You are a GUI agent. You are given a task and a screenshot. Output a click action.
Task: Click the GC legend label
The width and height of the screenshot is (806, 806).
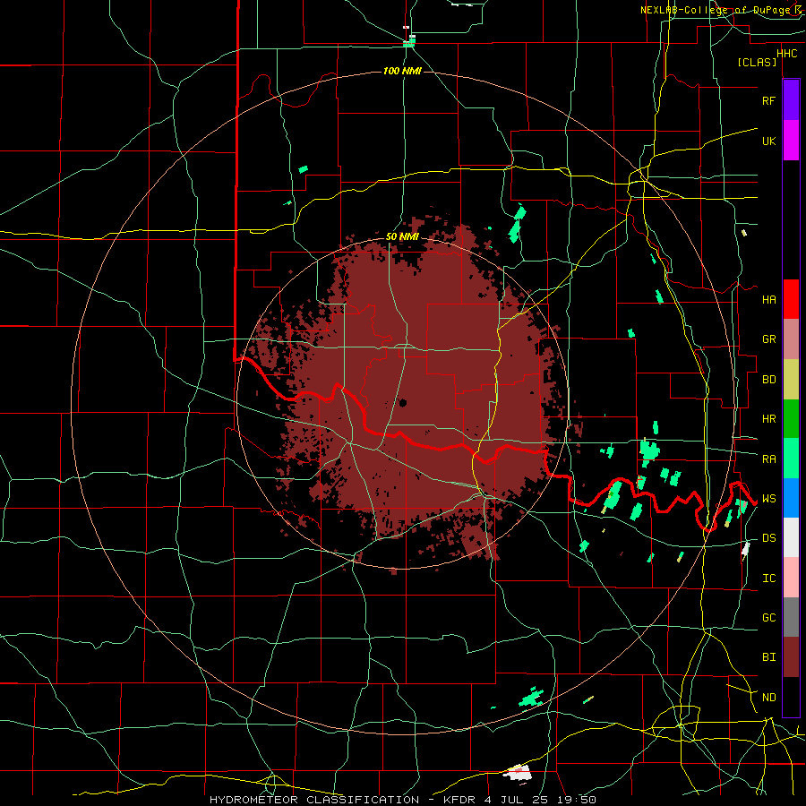(x=768, y=618)
